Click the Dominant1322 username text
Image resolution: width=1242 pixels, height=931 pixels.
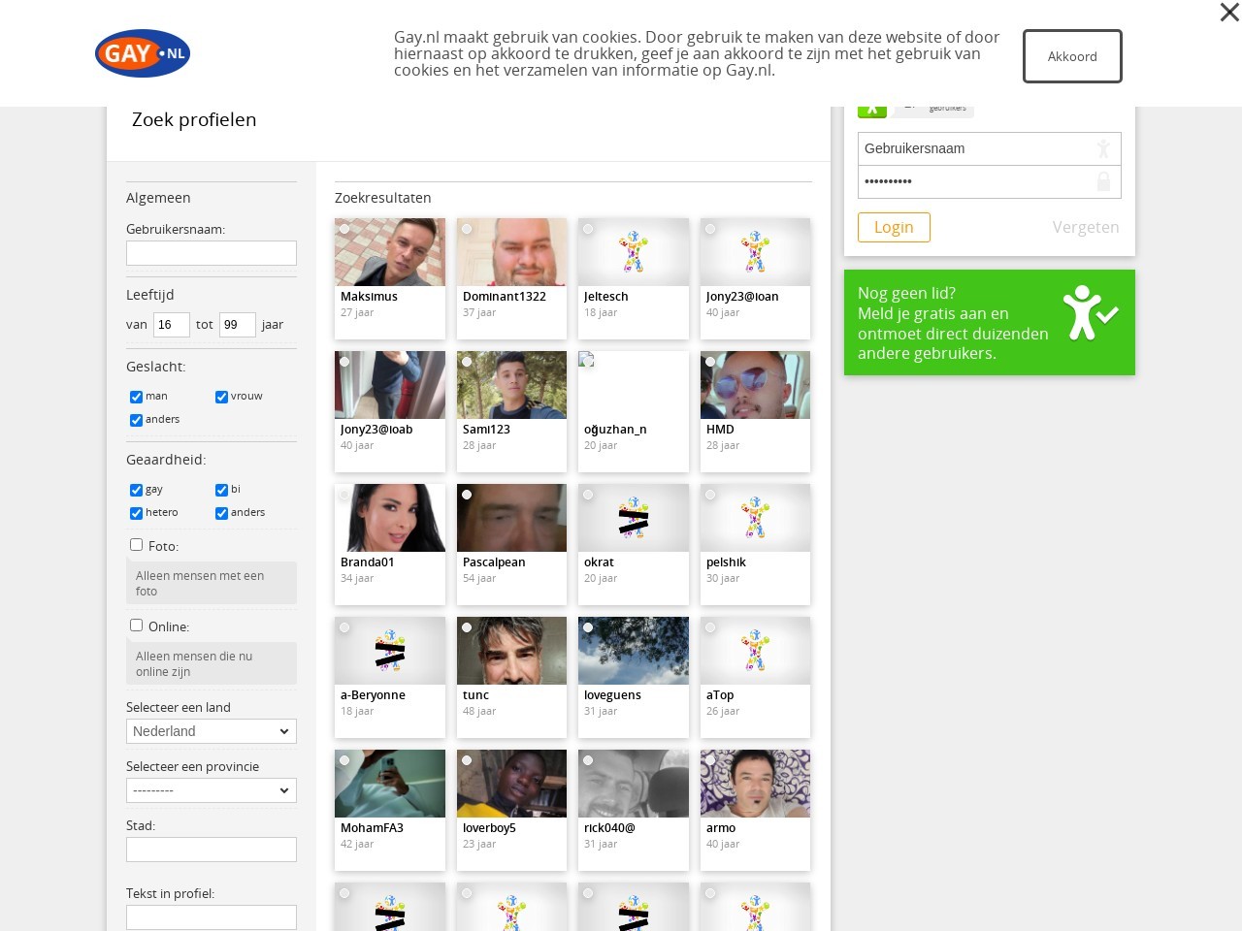505,297
